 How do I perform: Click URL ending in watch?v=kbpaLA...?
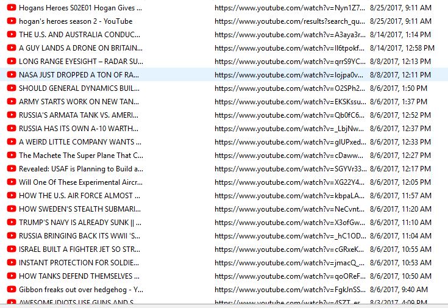(290, 196)
